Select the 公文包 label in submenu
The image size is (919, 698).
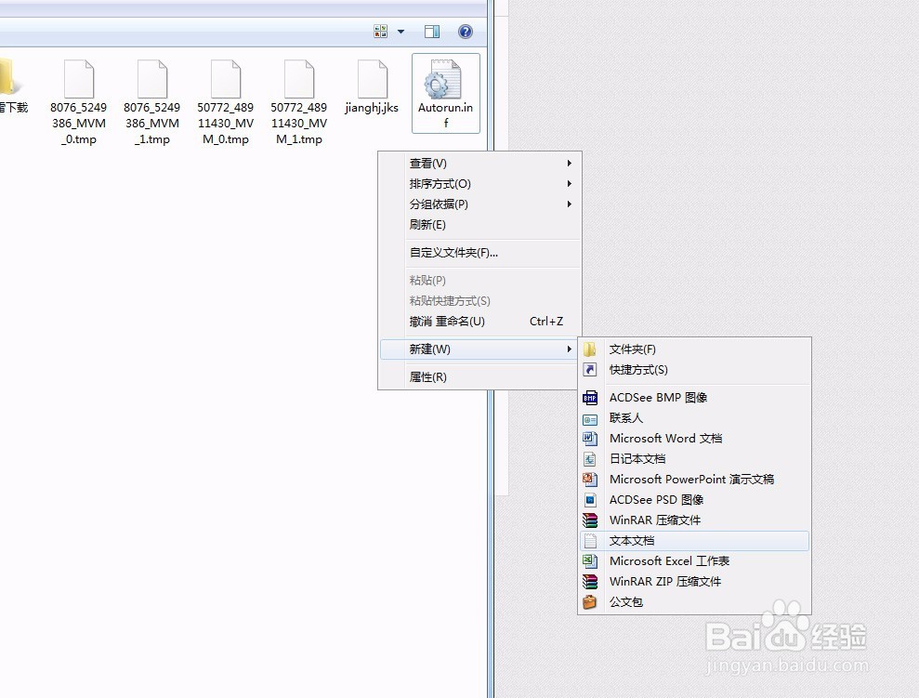[626, 602]
